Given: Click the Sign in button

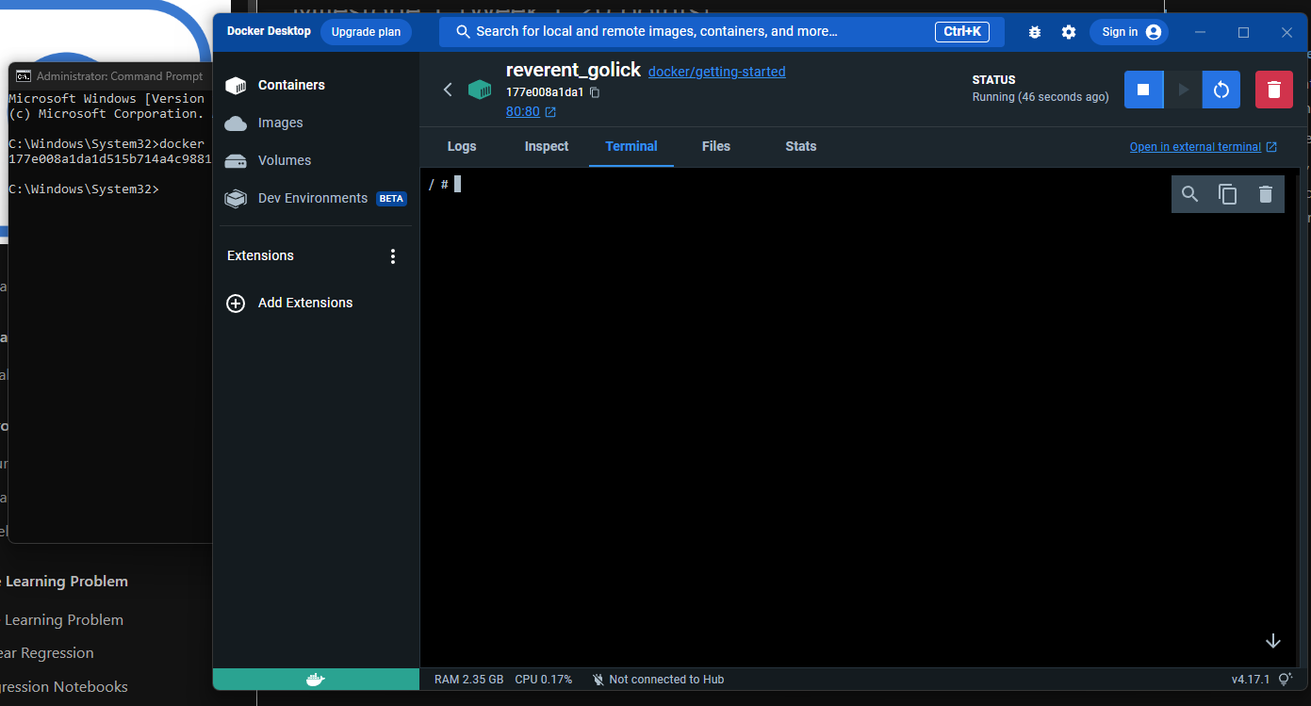Looking at the screenshot, I should click(1129, 32).
